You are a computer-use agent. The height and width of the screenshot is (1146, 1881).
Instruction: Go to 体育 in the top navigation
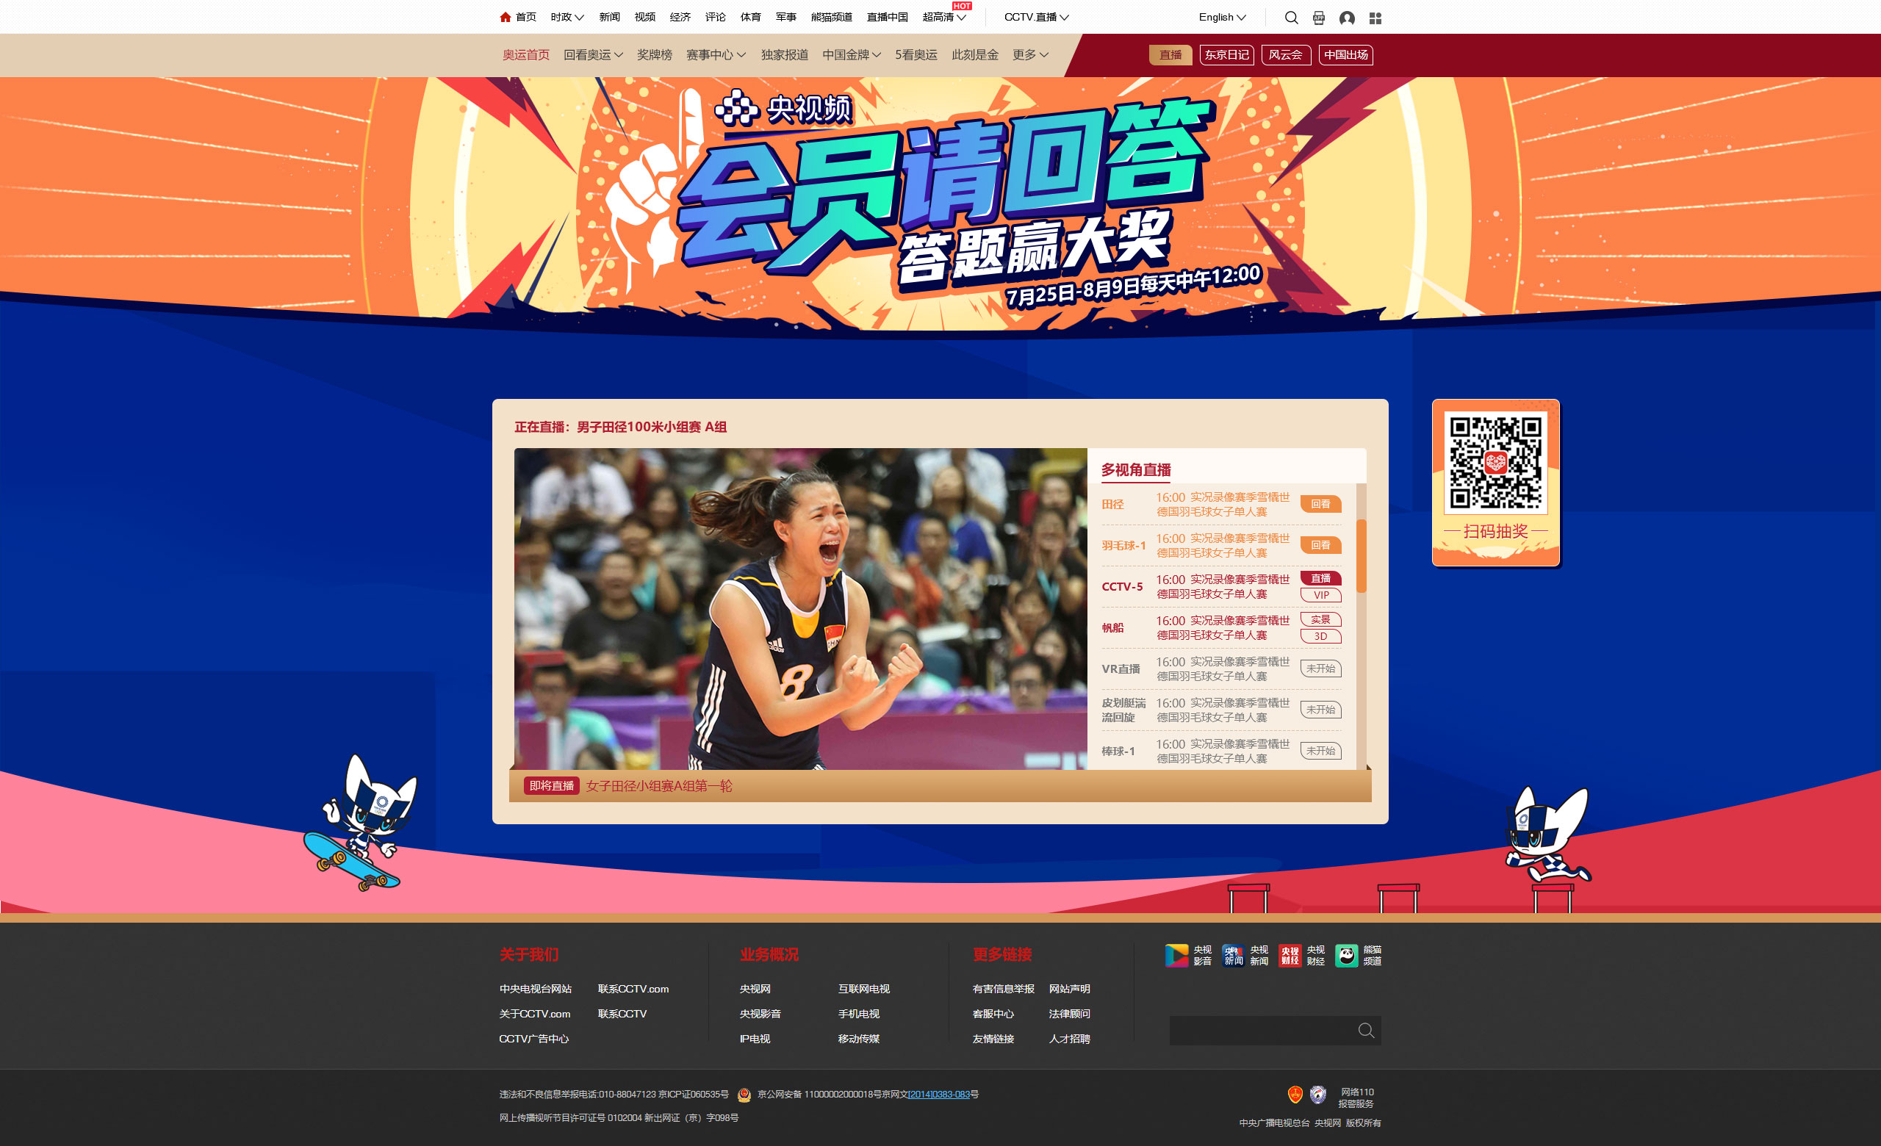tap(750, 17)
